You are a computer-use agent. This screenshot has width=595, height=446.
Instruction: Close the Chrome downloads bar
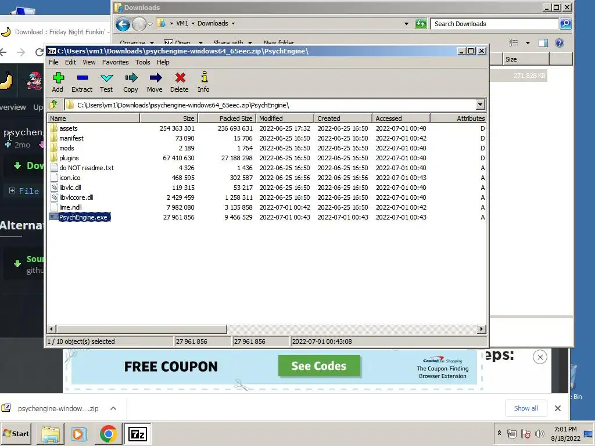click(x=557, y=408)
